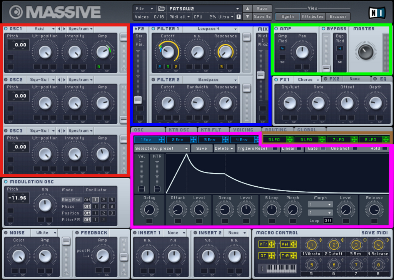Click the down arrow preset button

click(x=247, y=17)
